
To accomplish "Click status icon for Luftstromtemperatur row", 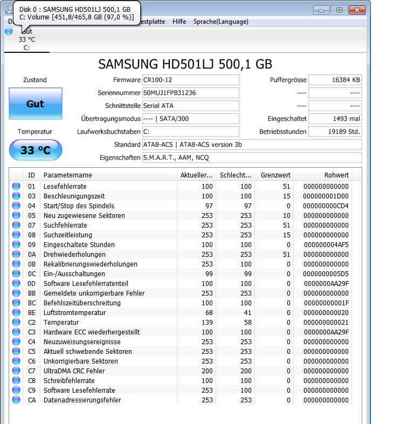I will coord(16,313).
